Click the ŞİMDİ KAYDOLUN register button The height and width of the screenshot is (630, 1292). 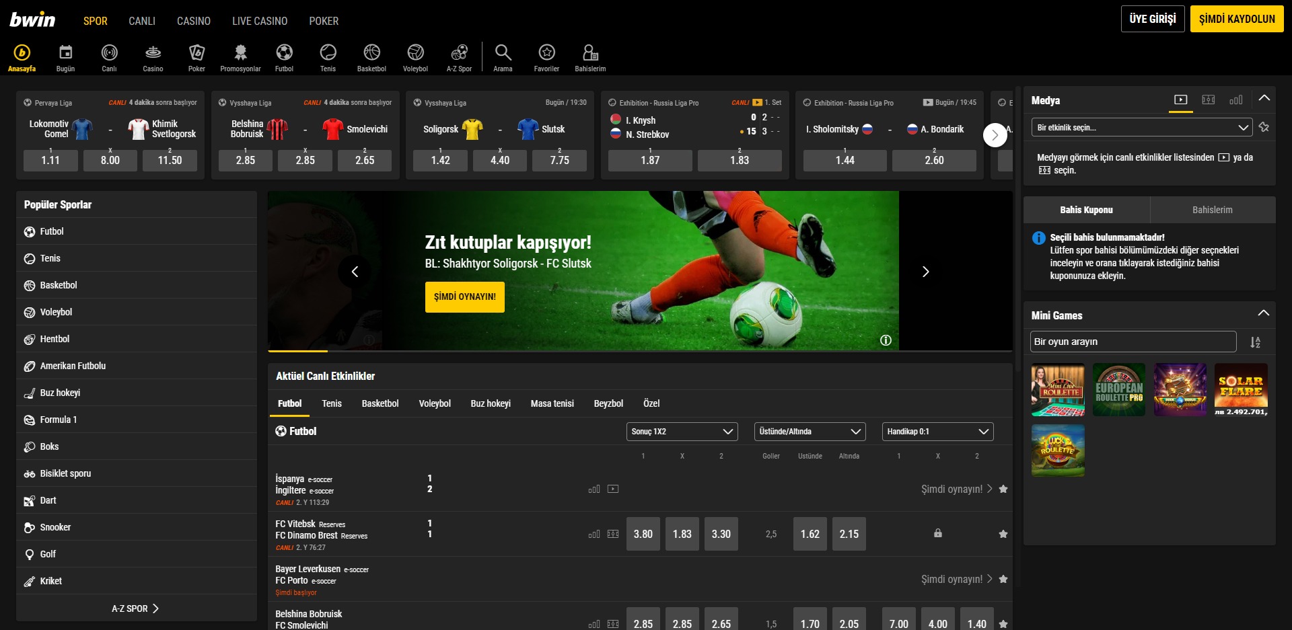point(1237,19)
